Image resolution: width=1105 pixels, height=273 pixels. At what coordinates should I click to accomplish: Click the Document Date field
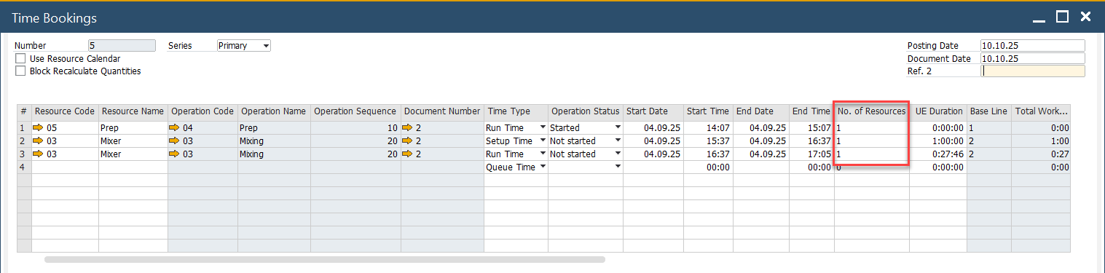click(x=1033, y=58)
